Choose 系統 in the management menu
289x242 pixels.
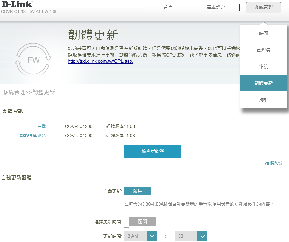[x=264, y=67]
